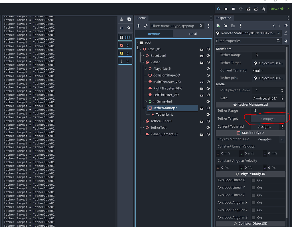Toggle visibility of TetherJoint node
The width and height of the screenshot is (292, 227).
tap(208, 114)
